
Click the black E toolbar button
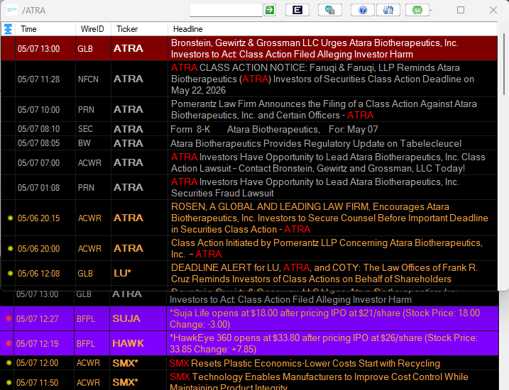coord(297,10)
